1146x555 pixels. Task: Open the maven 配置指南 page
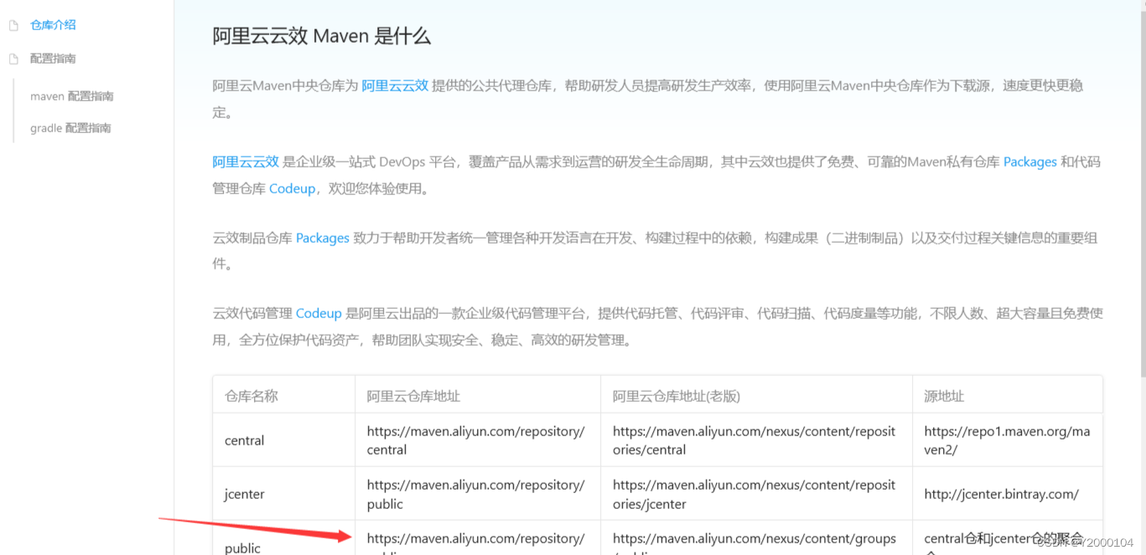point(71,95)
